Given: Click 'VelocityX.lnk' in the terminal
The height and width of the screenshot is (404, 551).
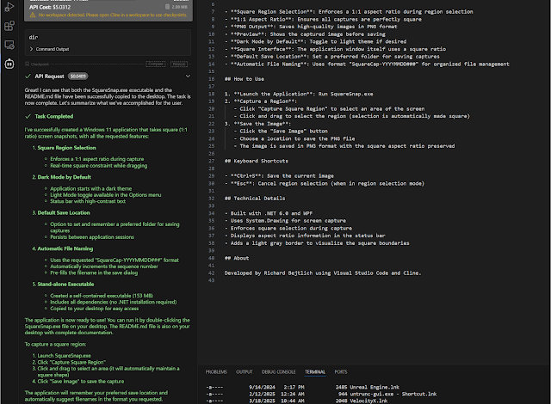Looking at the screenshot, I should click(368, 401).
